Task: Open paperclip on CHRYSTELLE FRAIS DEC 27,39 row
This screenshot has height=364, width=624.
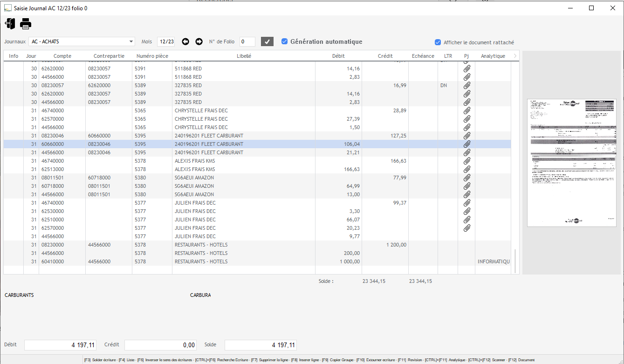Action: 467,119
